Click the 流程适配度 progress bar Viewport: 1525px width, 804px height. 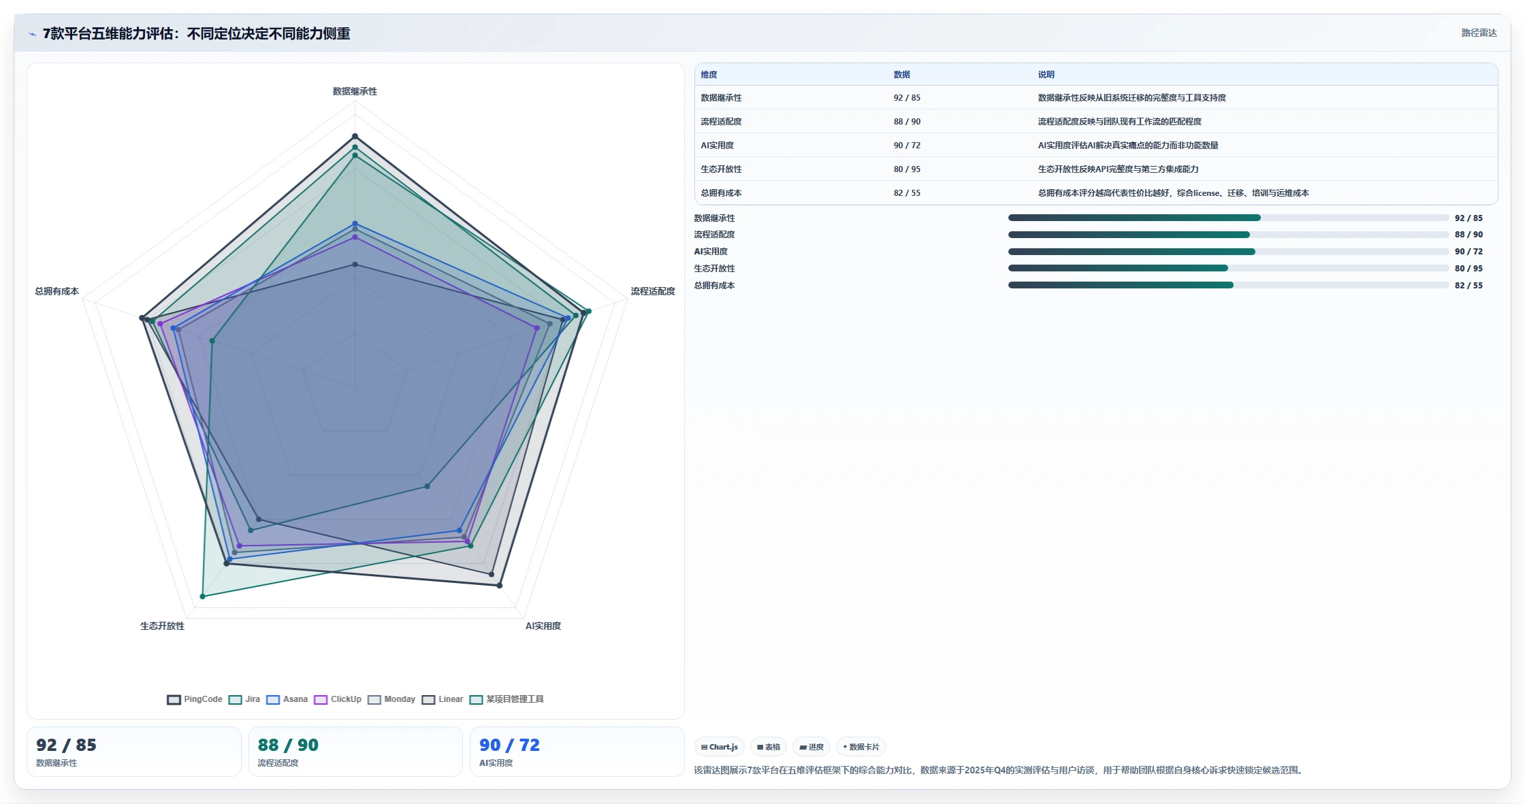click(x=1228, y=235)
